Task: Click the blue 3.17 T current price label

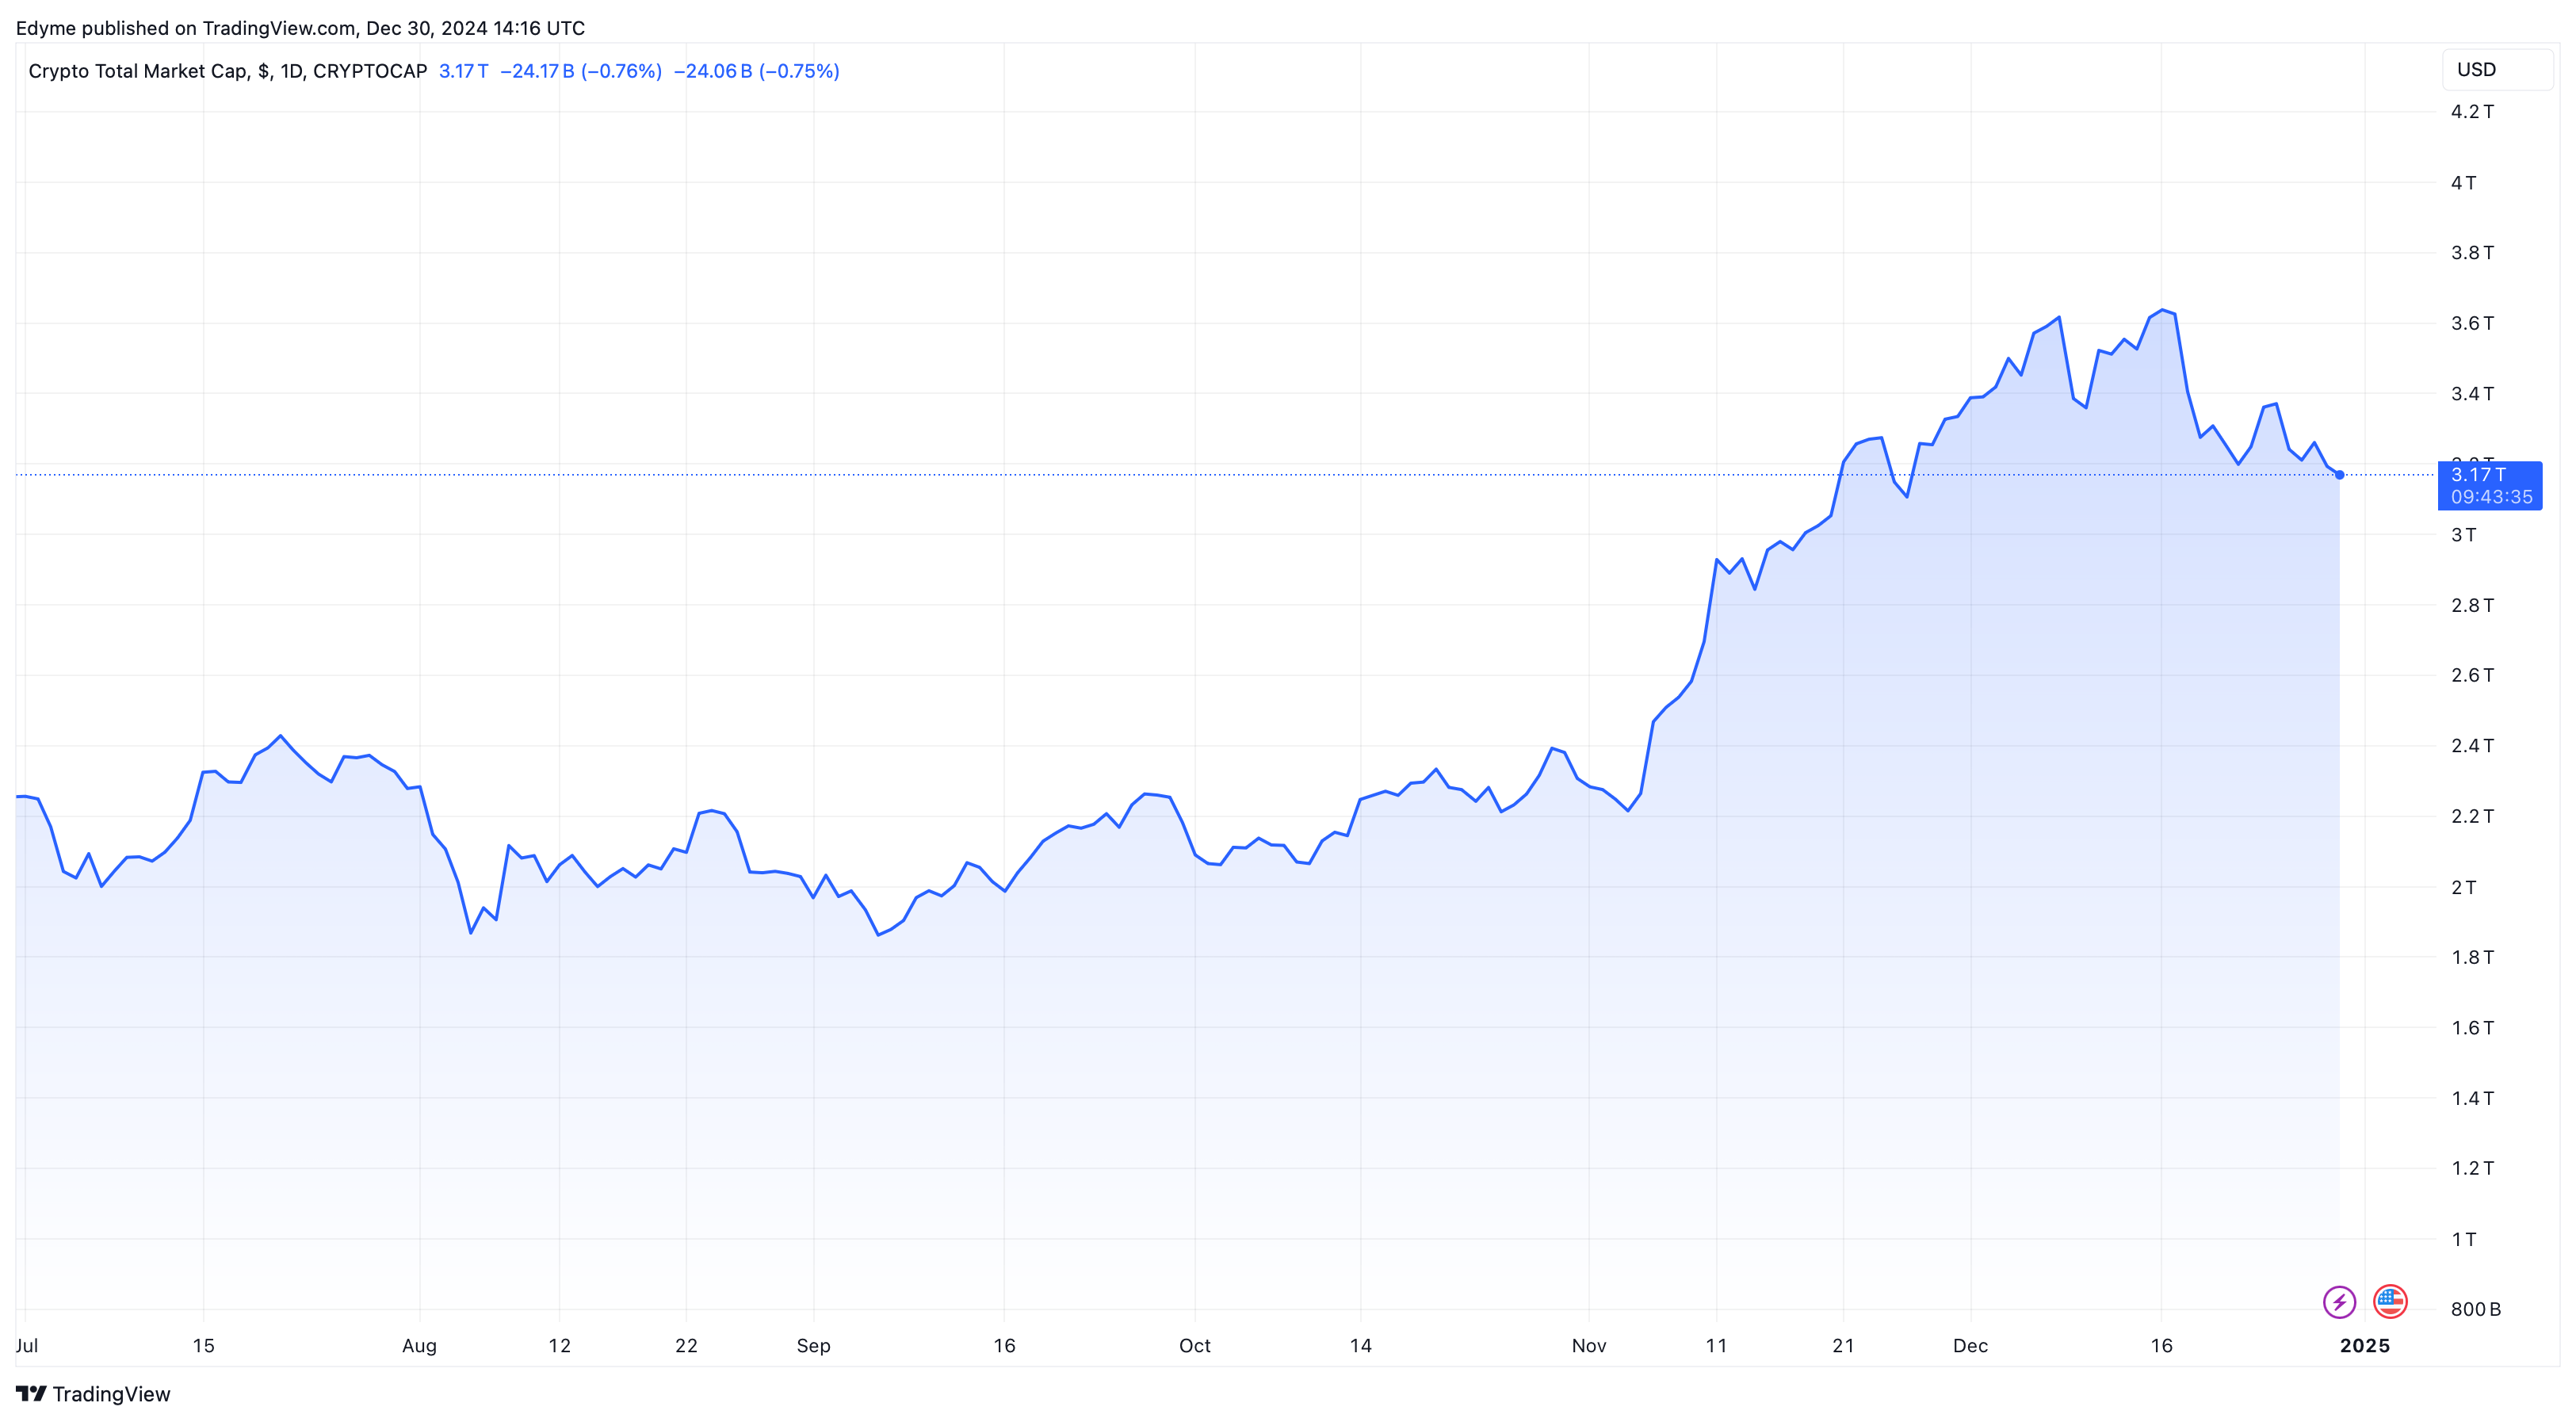Action: 2489,485
